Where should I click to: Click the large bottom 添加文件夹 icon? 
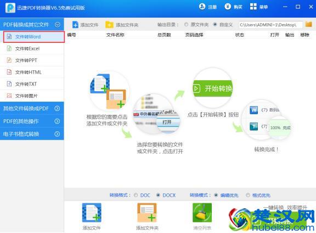147,213
